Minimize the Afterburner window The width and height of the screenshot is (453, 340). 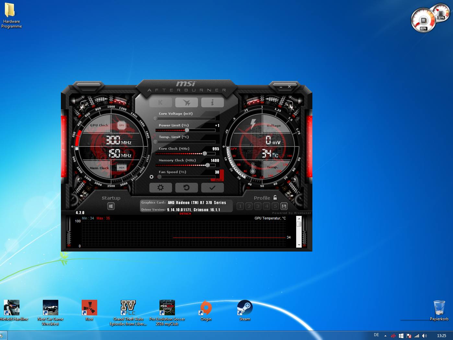(281, 87)
